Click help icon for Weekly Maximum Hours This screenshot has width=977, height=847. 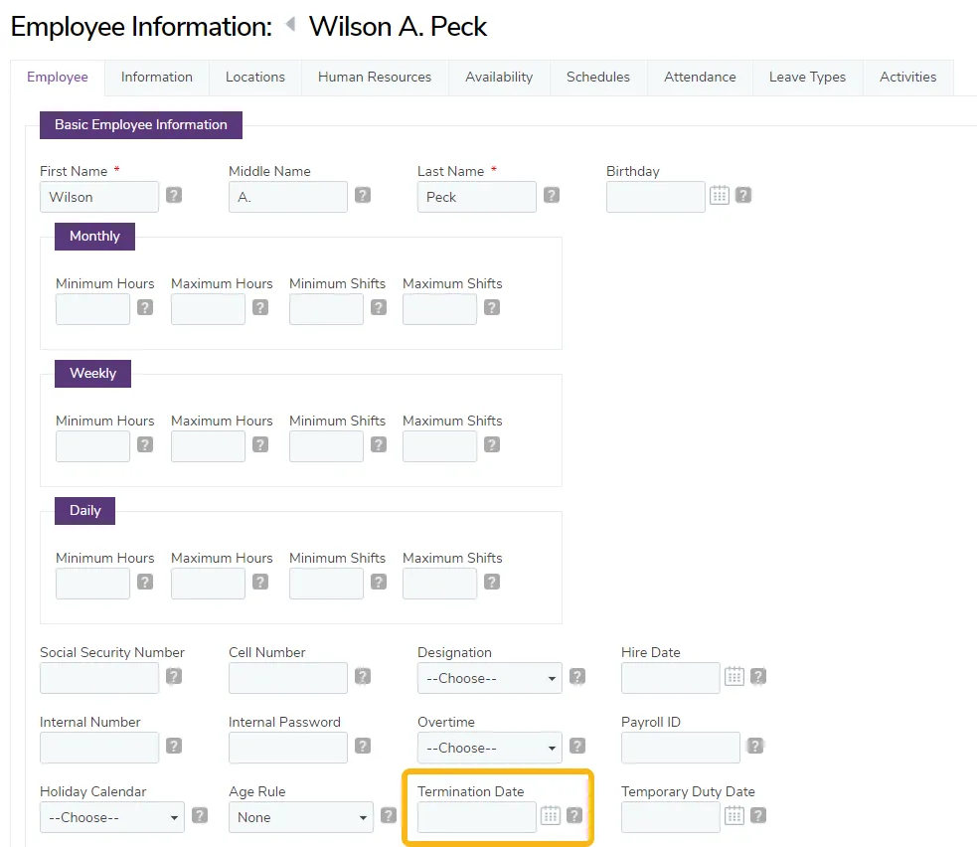pos(260,444)
